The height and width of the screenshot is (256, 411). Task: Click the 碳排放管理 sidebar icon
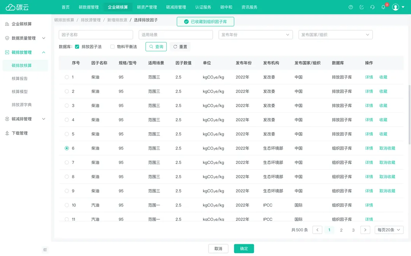(x=7, y=52)
